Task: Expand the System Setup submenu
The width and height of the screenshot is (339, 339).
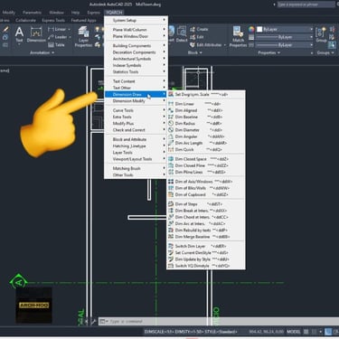Action: point(136,20)
